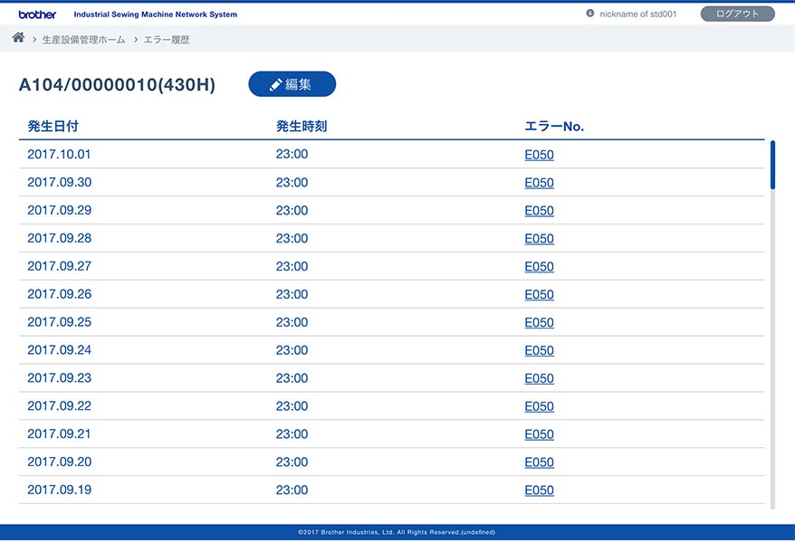Click the 編集 edit button
Image resolution: width=795 pixels, height=543 pixels.
point(292,84)
